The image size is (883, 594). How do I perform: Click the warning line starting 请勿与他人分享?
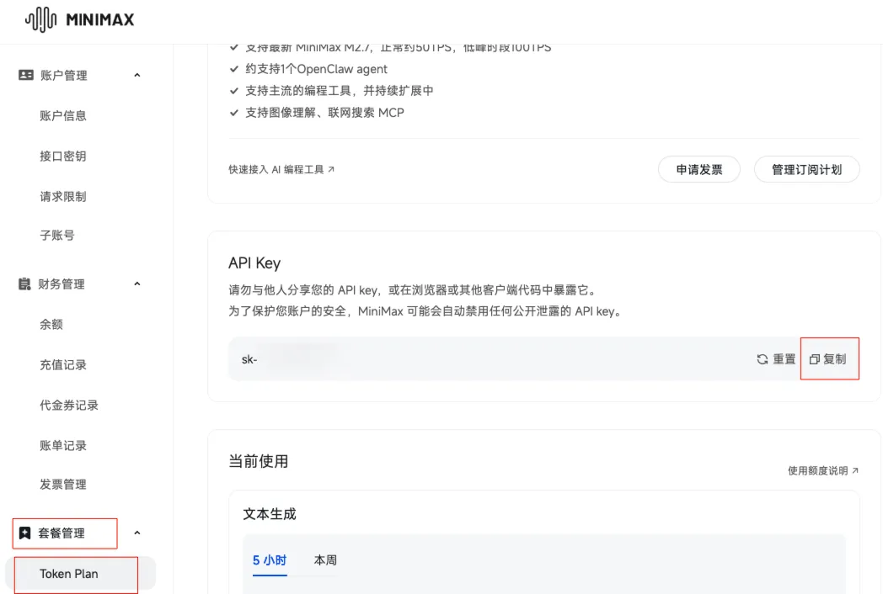(414, 290)
